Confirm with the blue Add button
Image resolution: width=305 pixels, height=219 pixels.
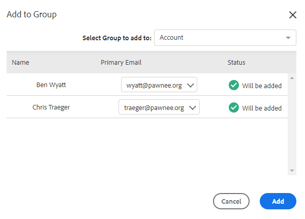(x=278, y=201)
